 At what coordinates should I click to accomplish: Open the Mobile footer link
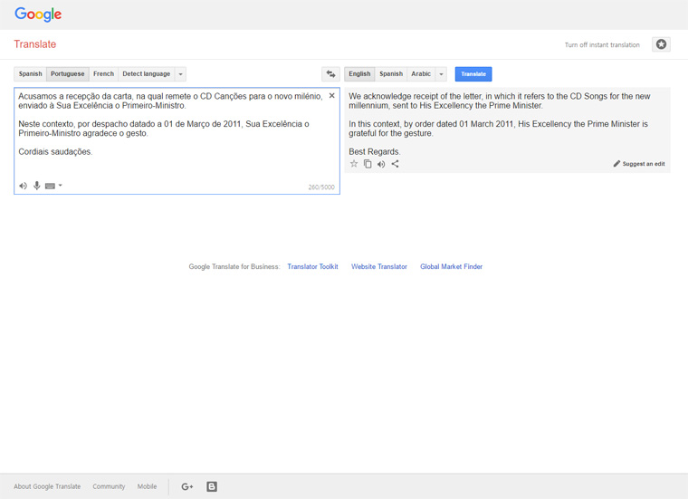(147, 486)
